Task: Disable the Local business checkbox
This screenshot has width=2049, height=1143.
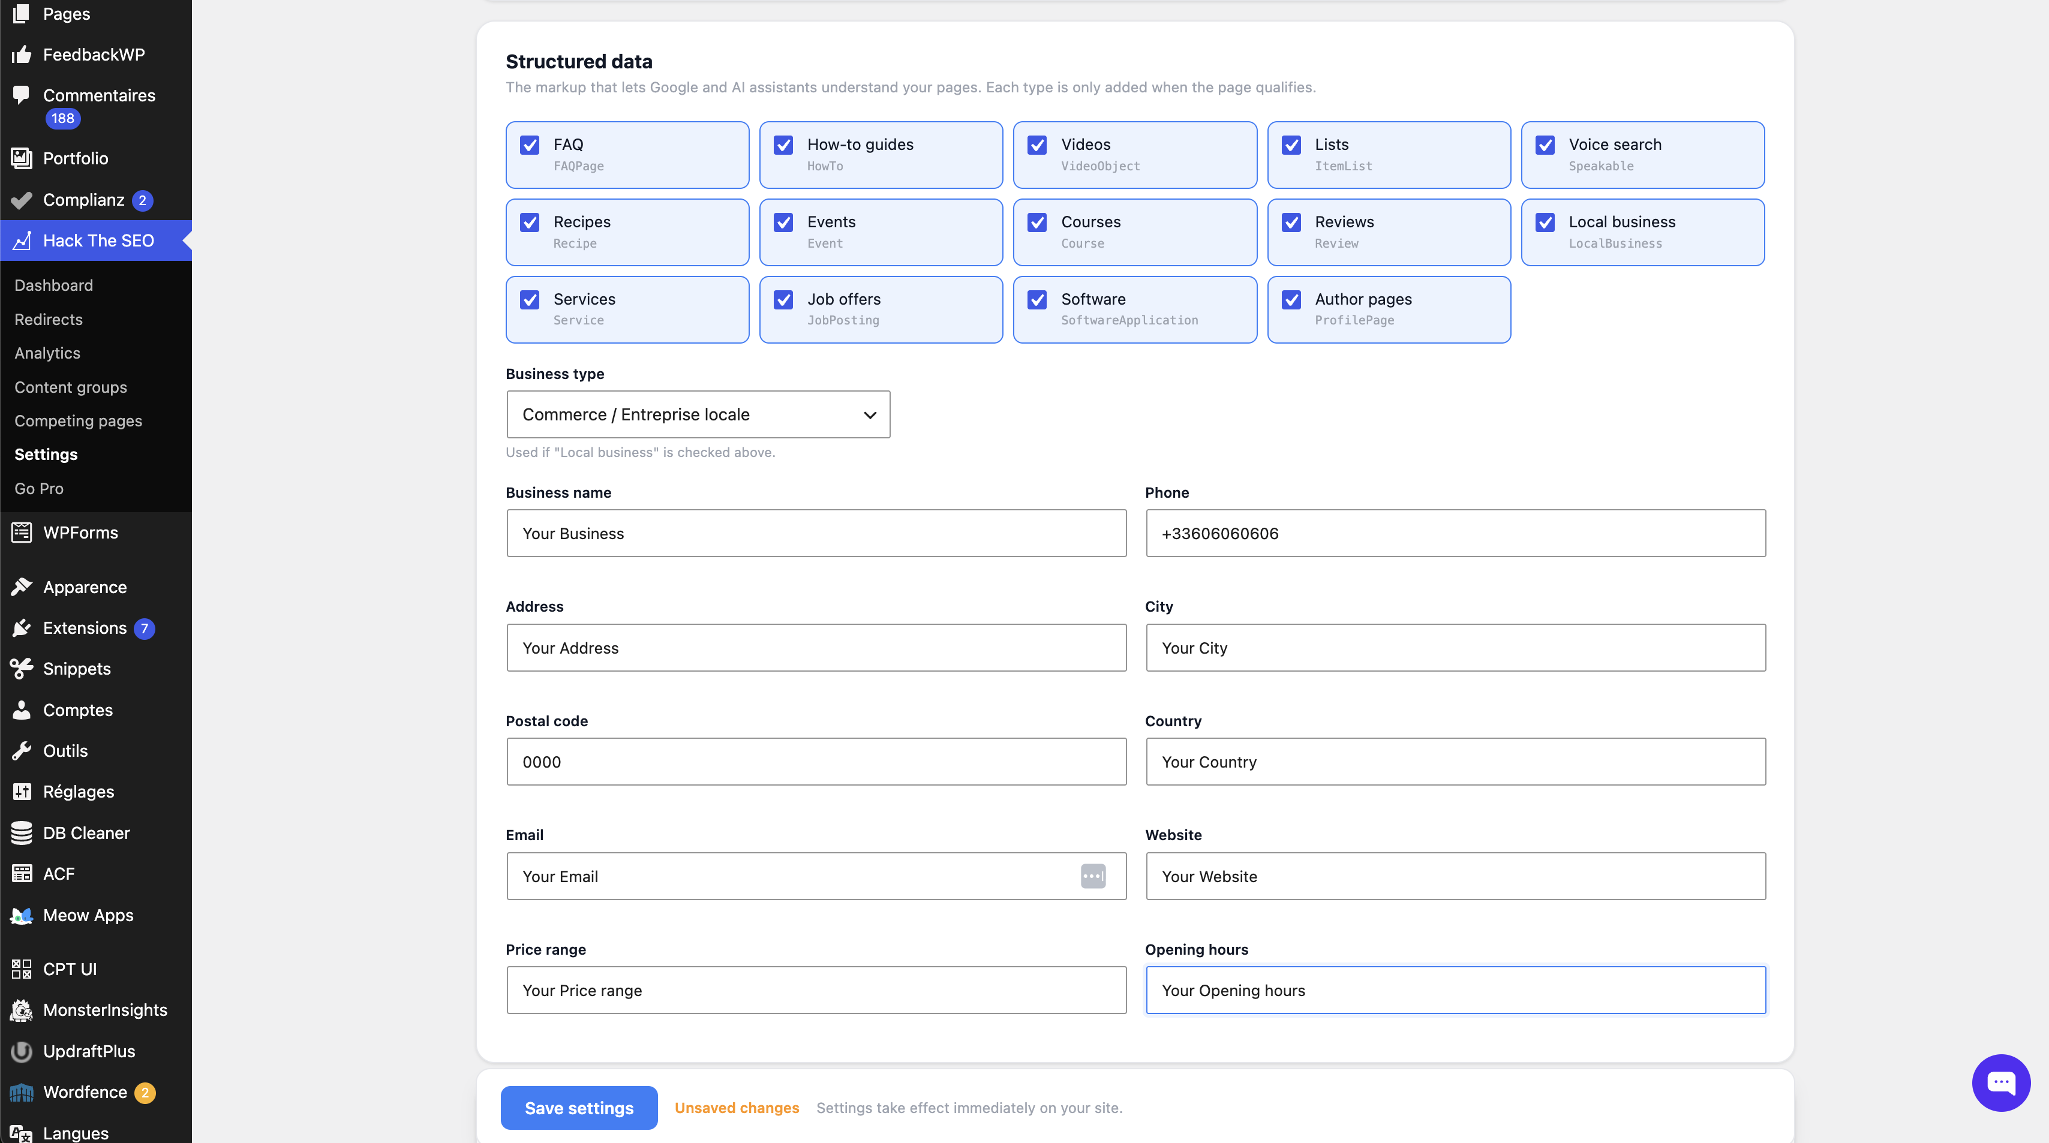Action: [1546, 222]
